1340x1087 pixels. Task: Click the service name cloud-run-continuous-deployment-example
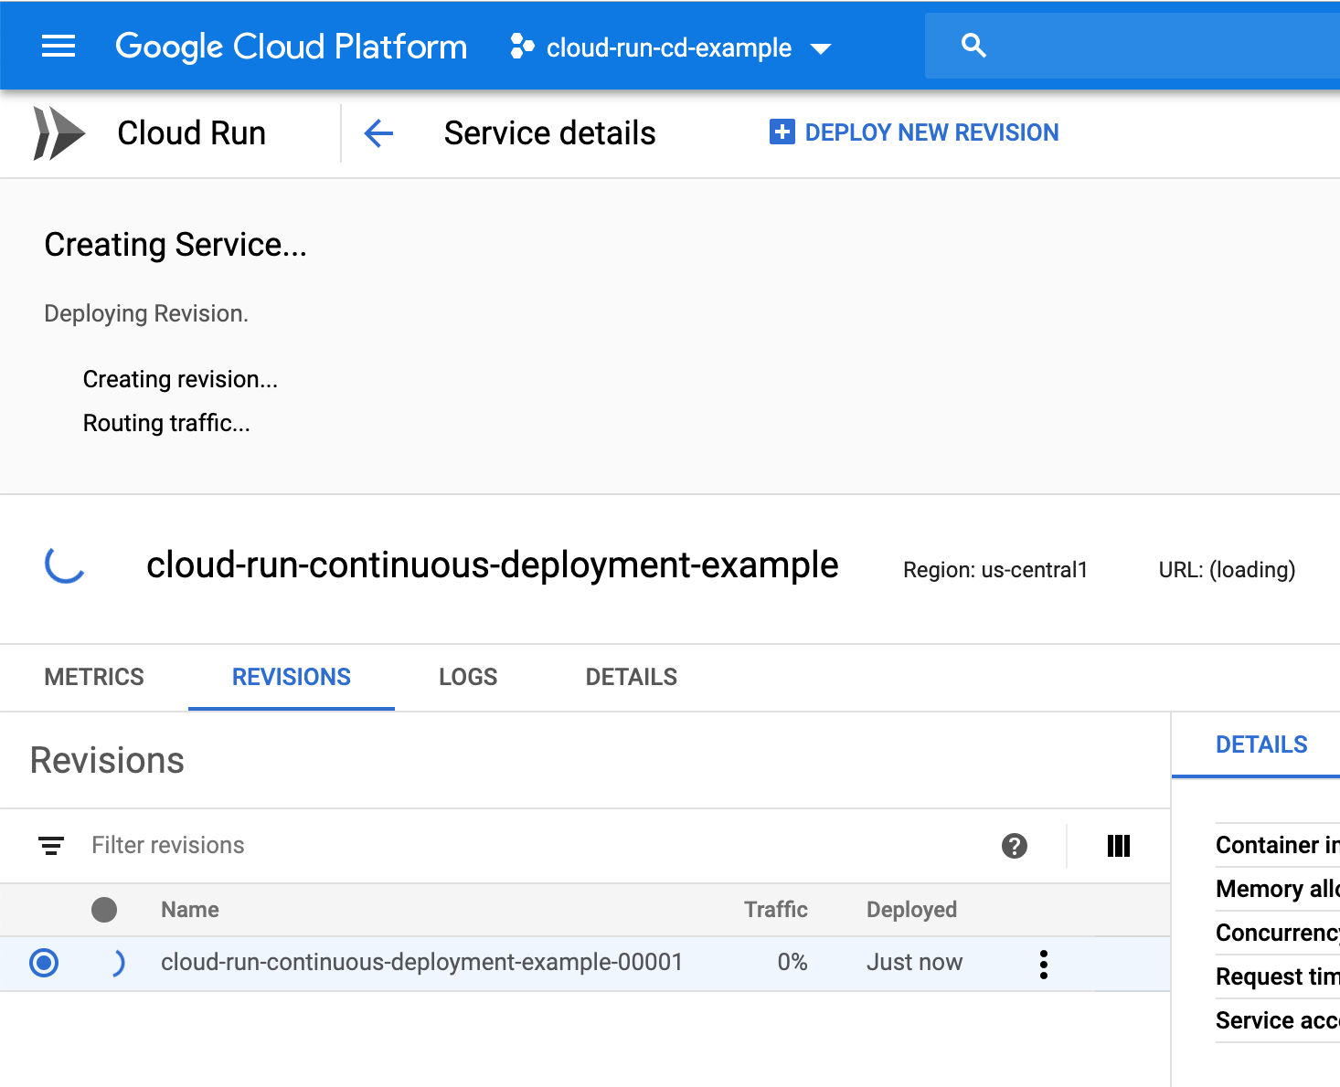point(493,565)
